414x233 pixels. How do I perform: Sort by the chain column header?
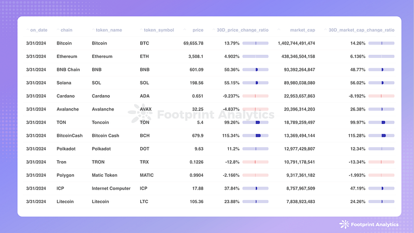click(x=64, y=30)
